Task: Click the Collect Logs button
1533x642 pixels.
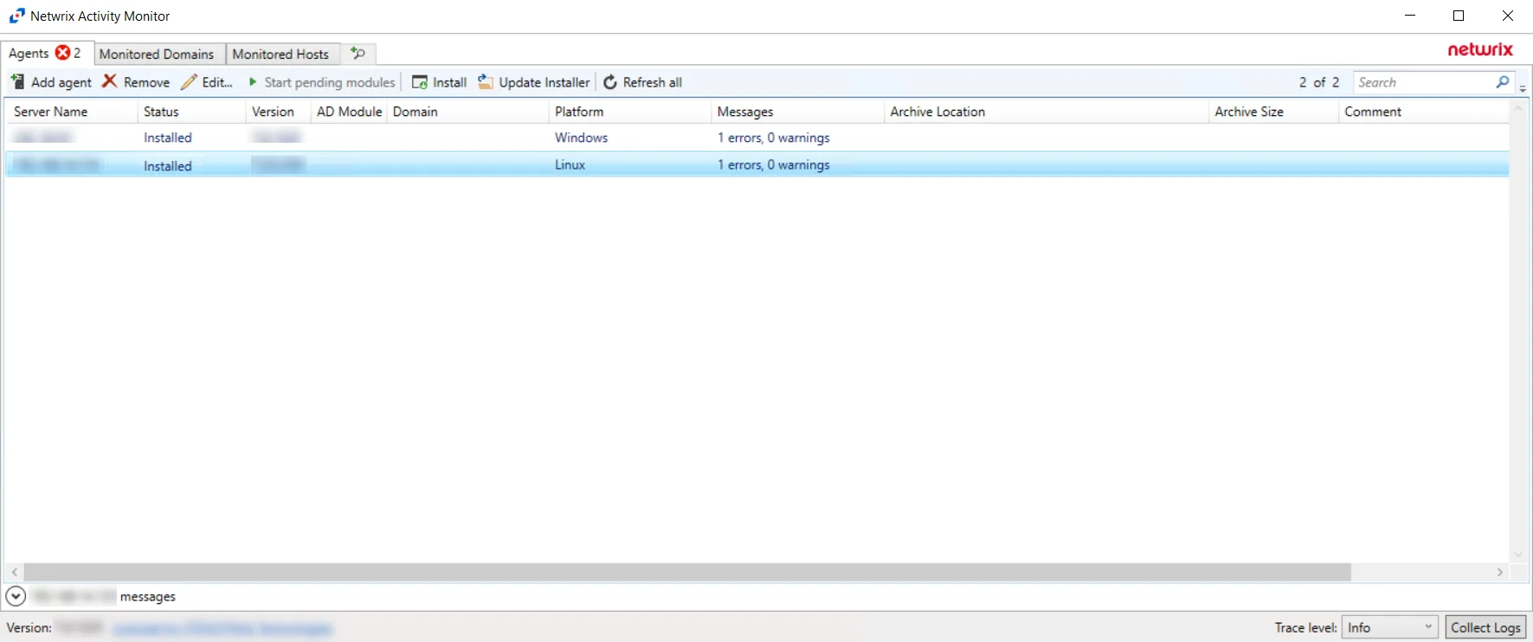Action: pos(1485,627)
